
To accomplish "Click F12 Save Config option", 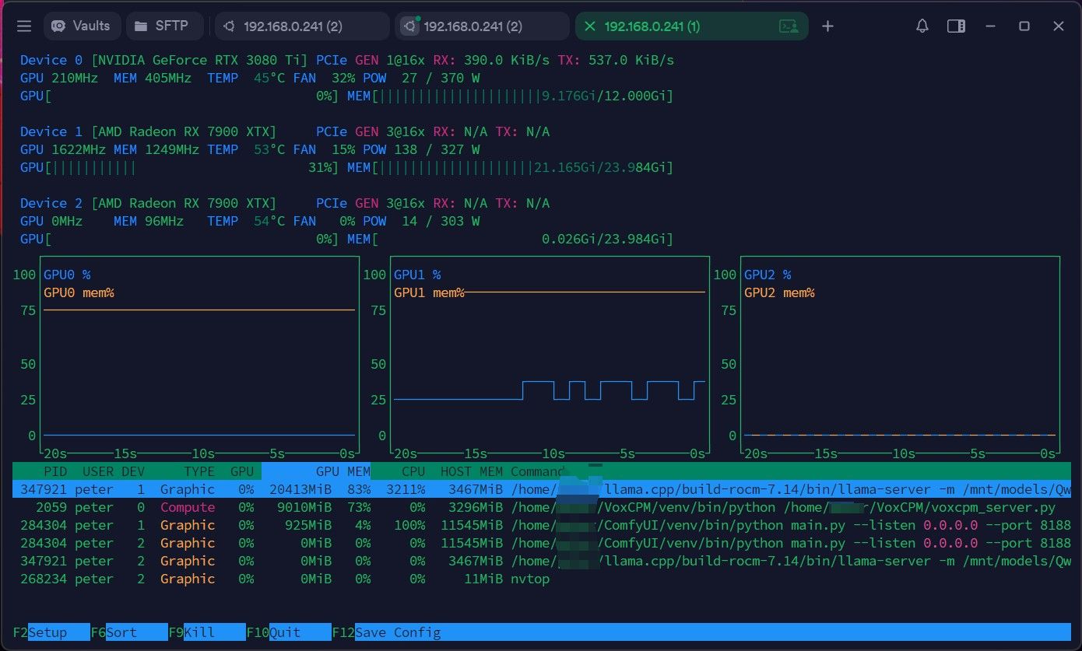I will pos(387,632).
